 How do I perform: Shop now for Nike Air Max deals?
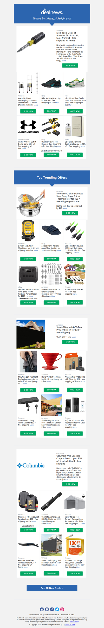(x=52, y=111)
